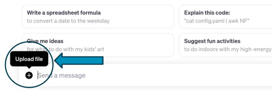
Task: Click the text cursor in the message box
Action: coord(38,75)
